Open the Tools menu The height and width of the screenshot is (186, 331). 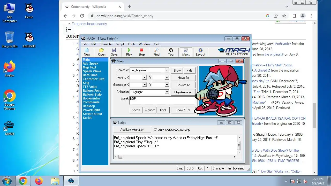[x=131, y=44]
